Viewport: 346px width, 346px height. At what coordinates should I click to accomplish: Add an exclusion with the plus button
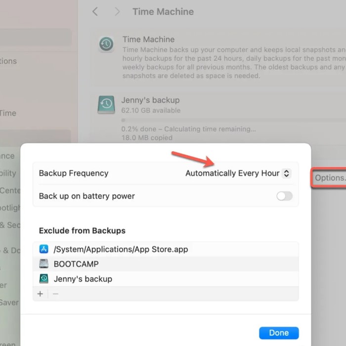tap(40, 294)
